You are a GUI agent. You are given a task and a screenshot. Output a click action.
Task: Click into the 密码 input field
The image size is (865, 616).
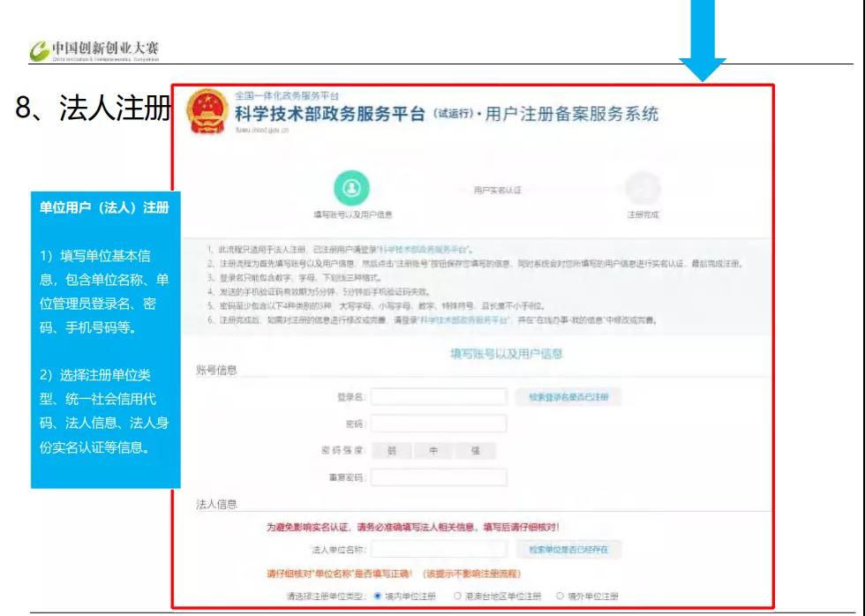point(439,424)
